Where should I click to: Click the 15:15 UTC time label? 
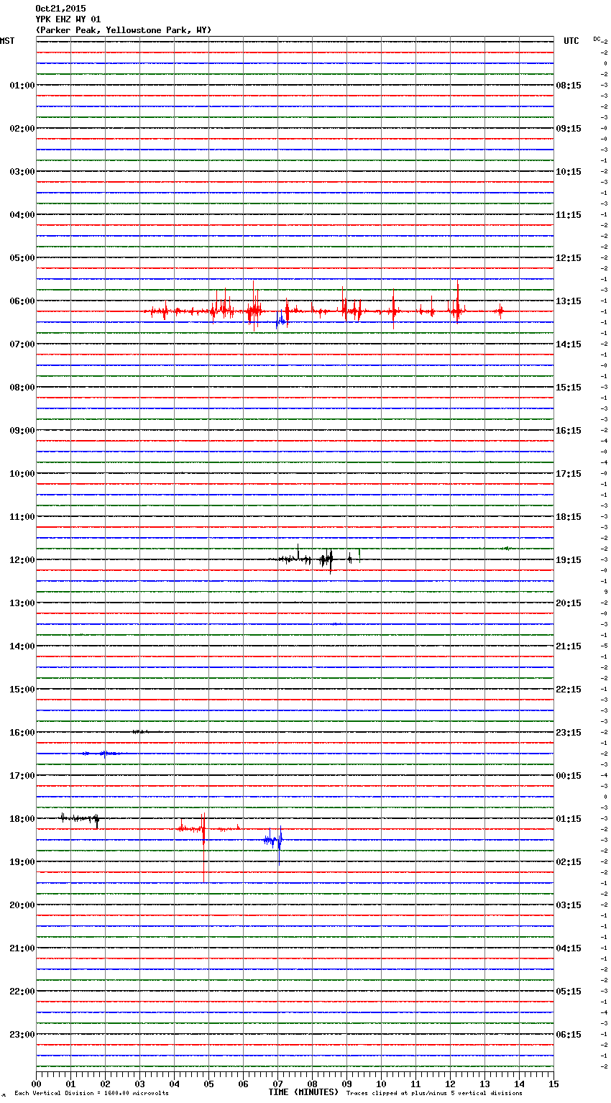click(569, 388)
